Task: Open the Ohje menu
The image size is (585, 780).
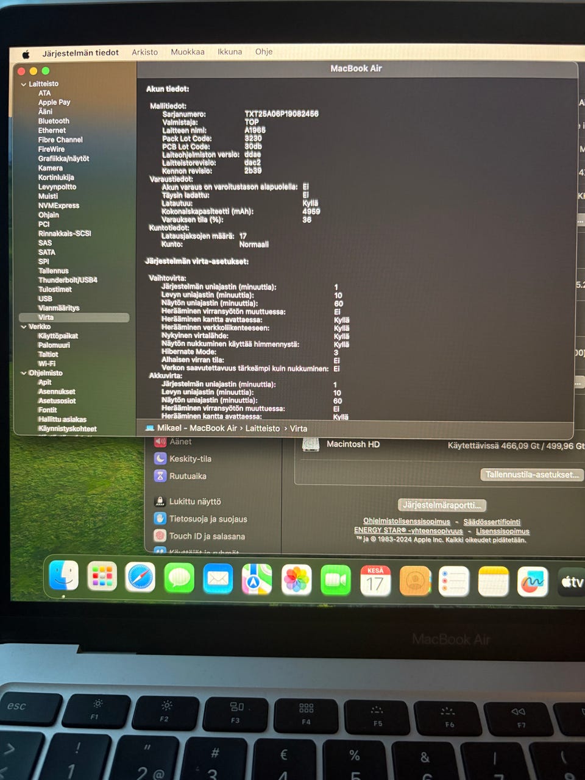Action: pyautogui.click(x=264, y=52)
